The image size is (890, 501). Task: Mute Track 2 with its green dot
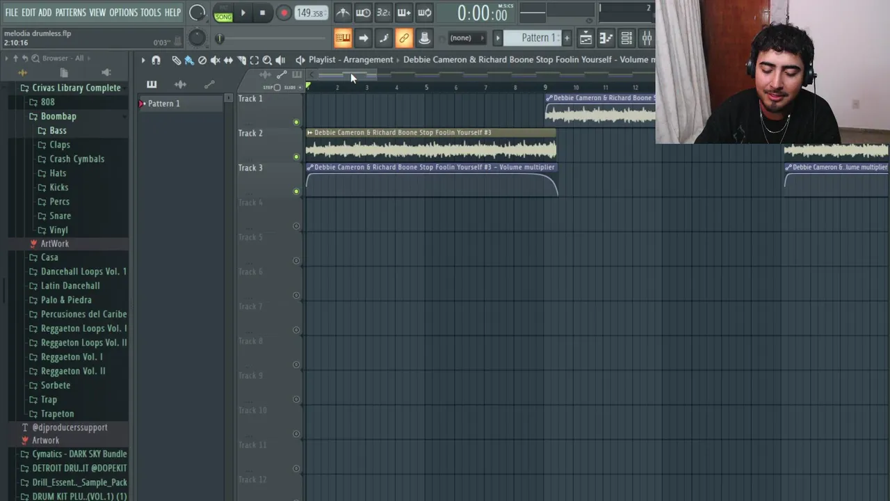click(x=296, y=157)
